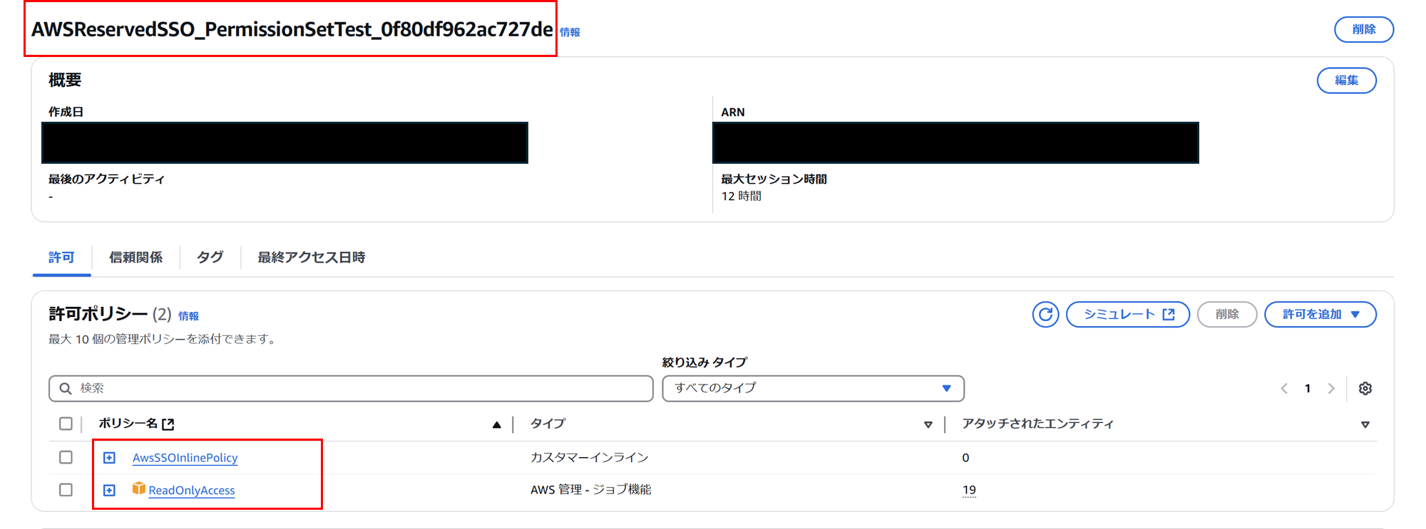Click the 削除 button in 許可ポリシー panel

click(x=1226, y=314)
